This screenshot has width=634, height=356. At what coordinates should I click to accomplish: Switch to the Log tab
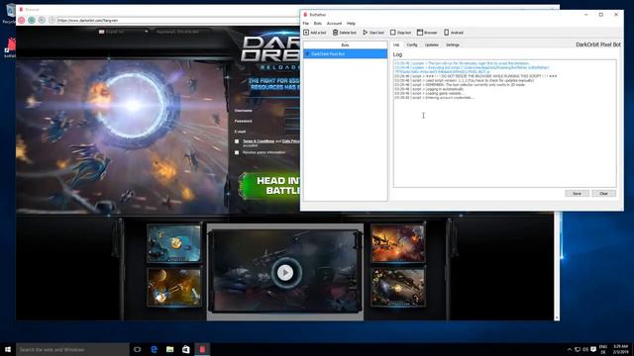(396, 44)
